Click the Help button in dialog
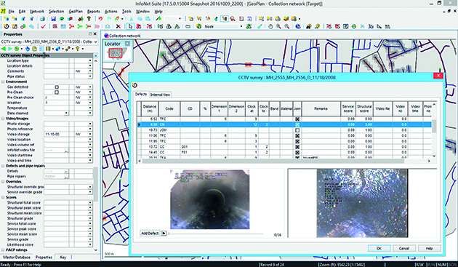This screenshot has height=267, width=458. (x=429, y=248)
